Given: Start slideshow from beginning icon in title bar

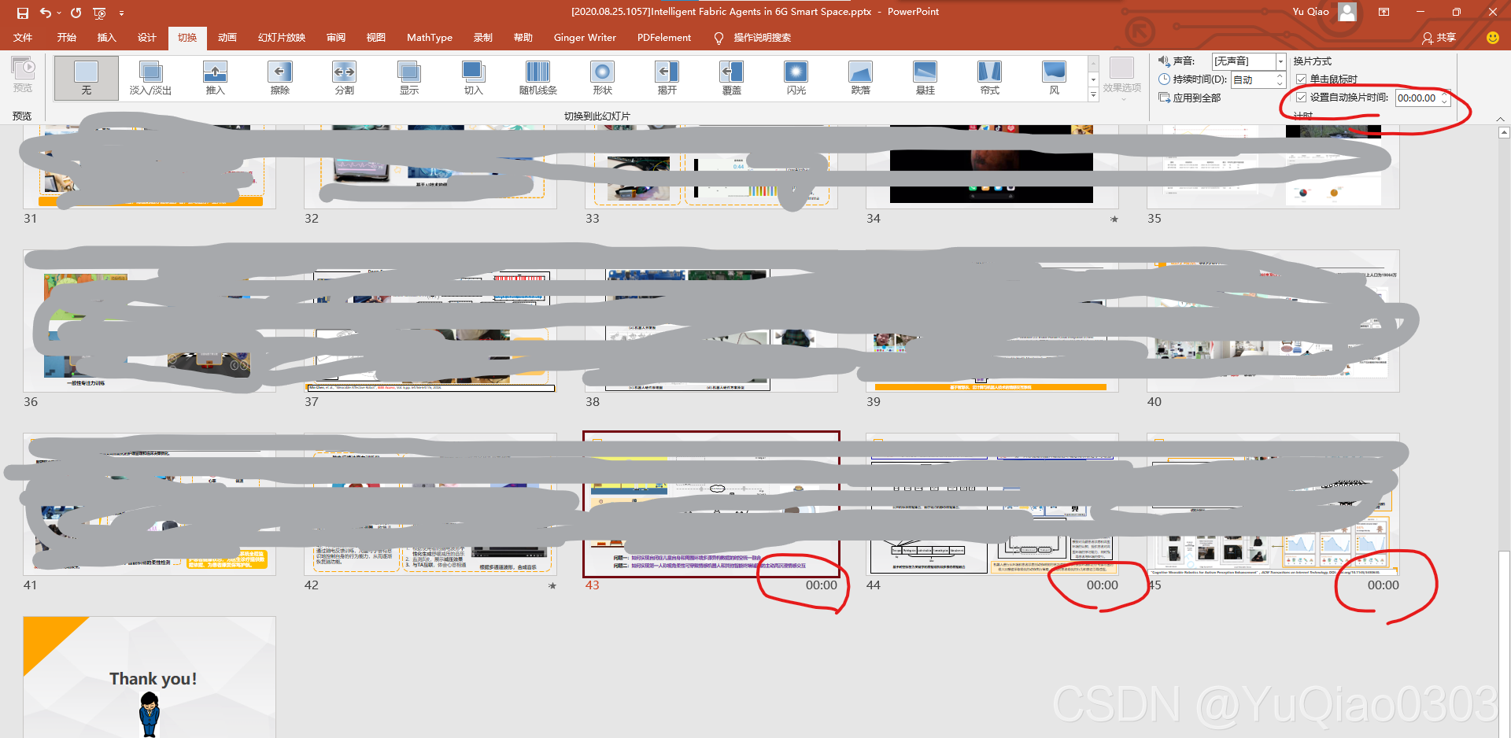Looking at the screenshot, I should pyautogui.click(x=99, y=13).
